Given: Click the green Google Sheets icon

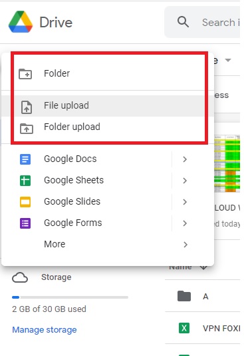Looking at the screenshot, I should pos(25,181).
